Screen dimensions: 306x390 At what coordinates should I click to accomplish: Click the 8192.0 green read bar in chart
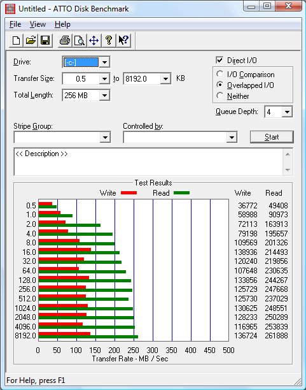click(x=88, y=336)
